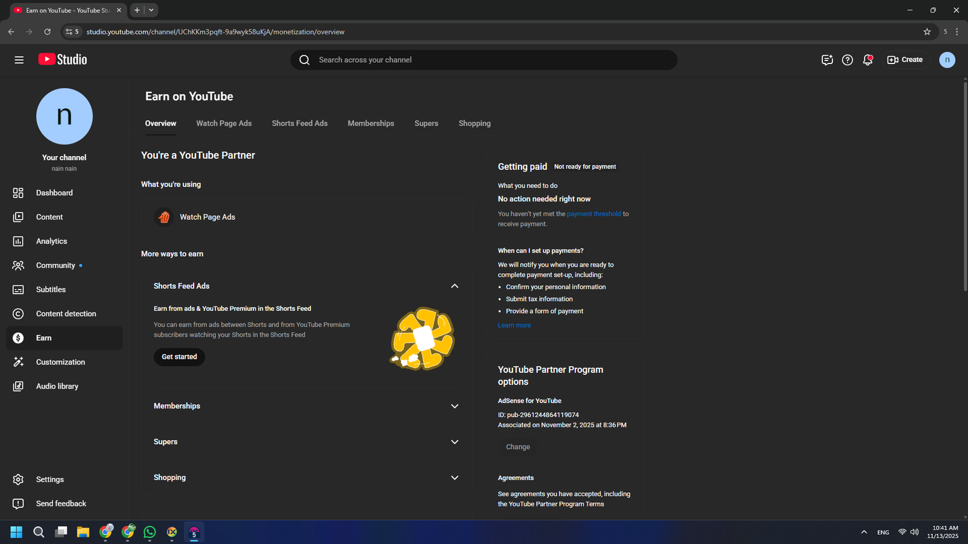Expand the Shopping earning option
Image resolution: width=968 pixels, height=544 pixels.
[x=454, y=478]
